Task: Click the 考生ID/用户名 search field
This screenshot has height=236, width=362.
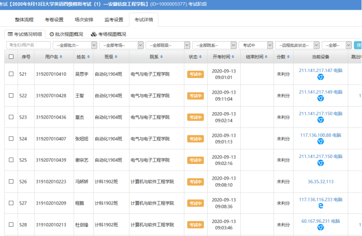Action: [x=28, y=45]
